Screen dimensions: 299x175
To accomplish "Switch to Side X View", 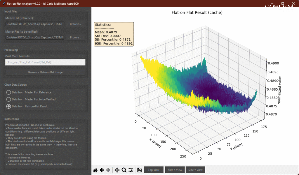I will [175, 170].
